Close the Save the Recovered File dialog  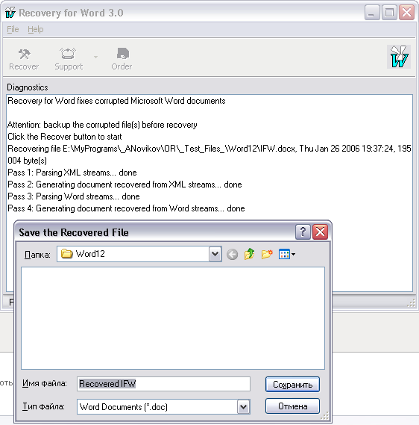pos(320,232)
